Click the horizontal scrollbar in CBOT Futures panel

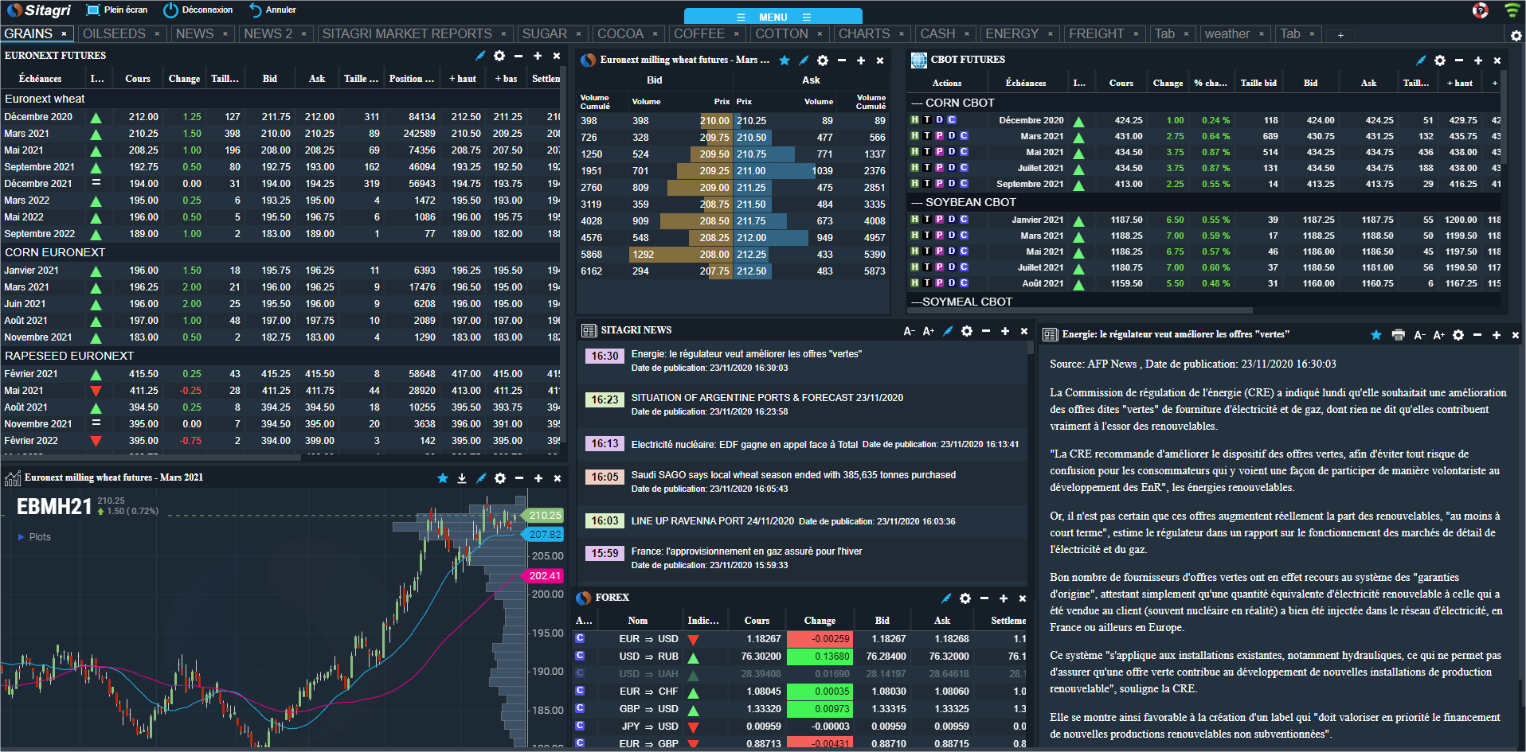(x=1080, y=310)
